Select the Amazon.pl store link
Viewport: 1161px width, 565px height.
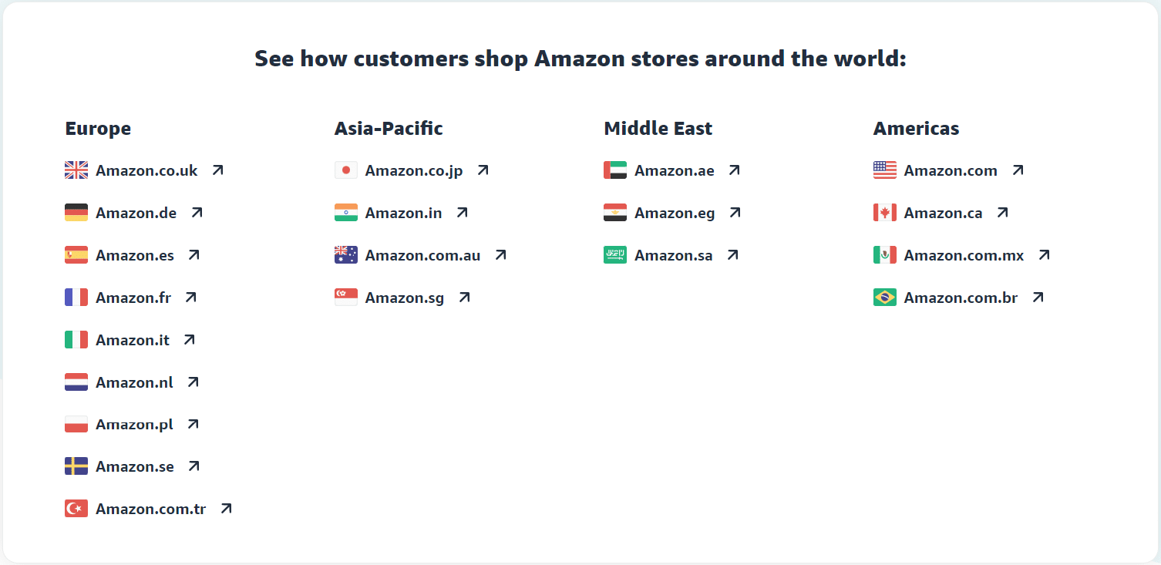(134, 425)
